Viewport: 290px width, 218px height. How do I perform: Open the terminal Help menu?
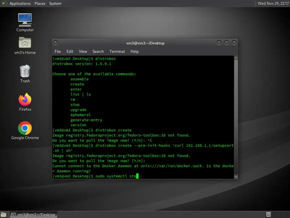coord(135,52)
